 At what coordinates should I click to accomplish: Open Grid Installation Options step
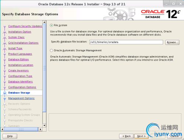tap(23, 43)
